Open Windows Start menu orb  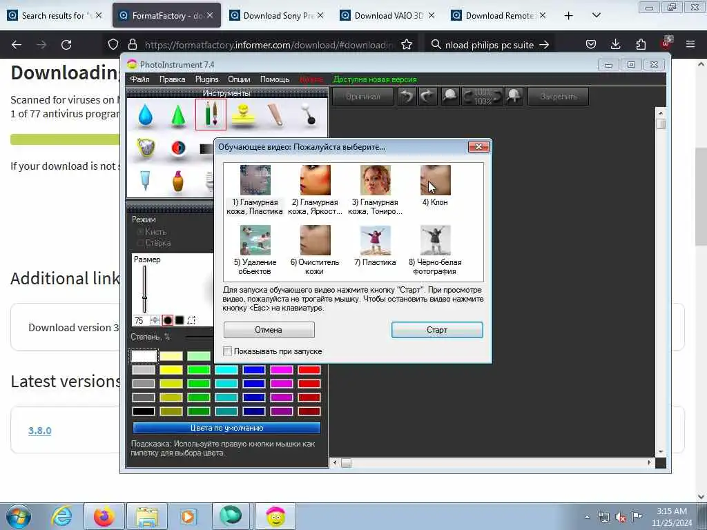pos(19,516)
